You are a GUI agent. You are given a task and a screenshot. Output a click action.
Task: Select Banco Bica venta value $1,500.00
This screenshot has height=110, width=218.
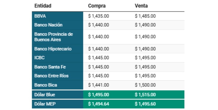145,85
